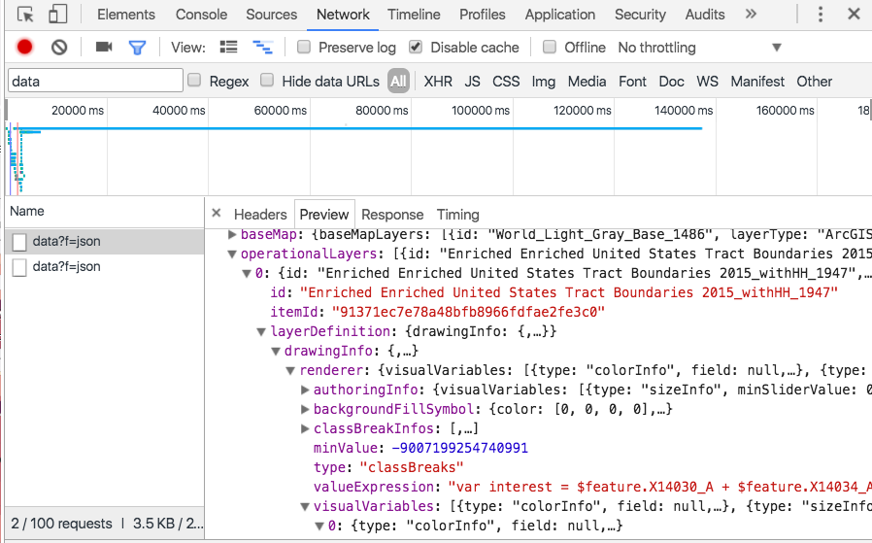The height and width of the screenshot is (543, 872).
Task: Enable the Preserve log checkbox
Action: click(x=304, y=48)
